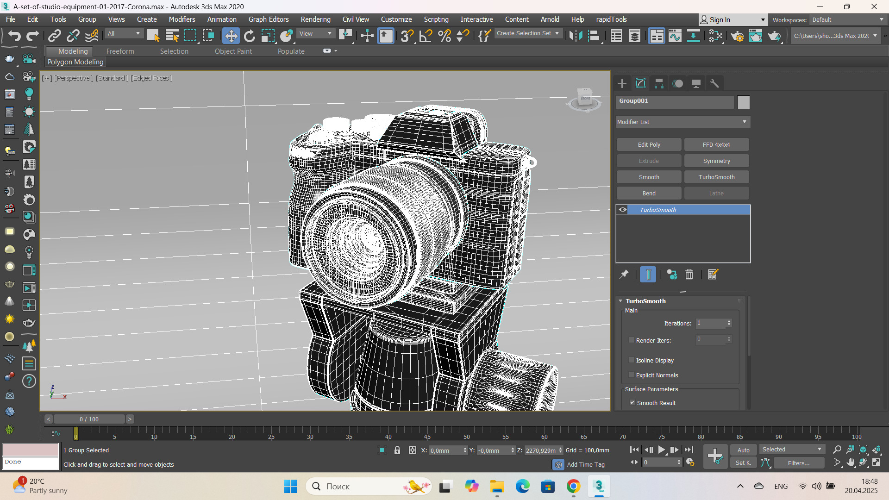Switch to the Create panel plus icon
This screenshot has width=889, height=500.
pyautogui.click(x=622, y=83)
